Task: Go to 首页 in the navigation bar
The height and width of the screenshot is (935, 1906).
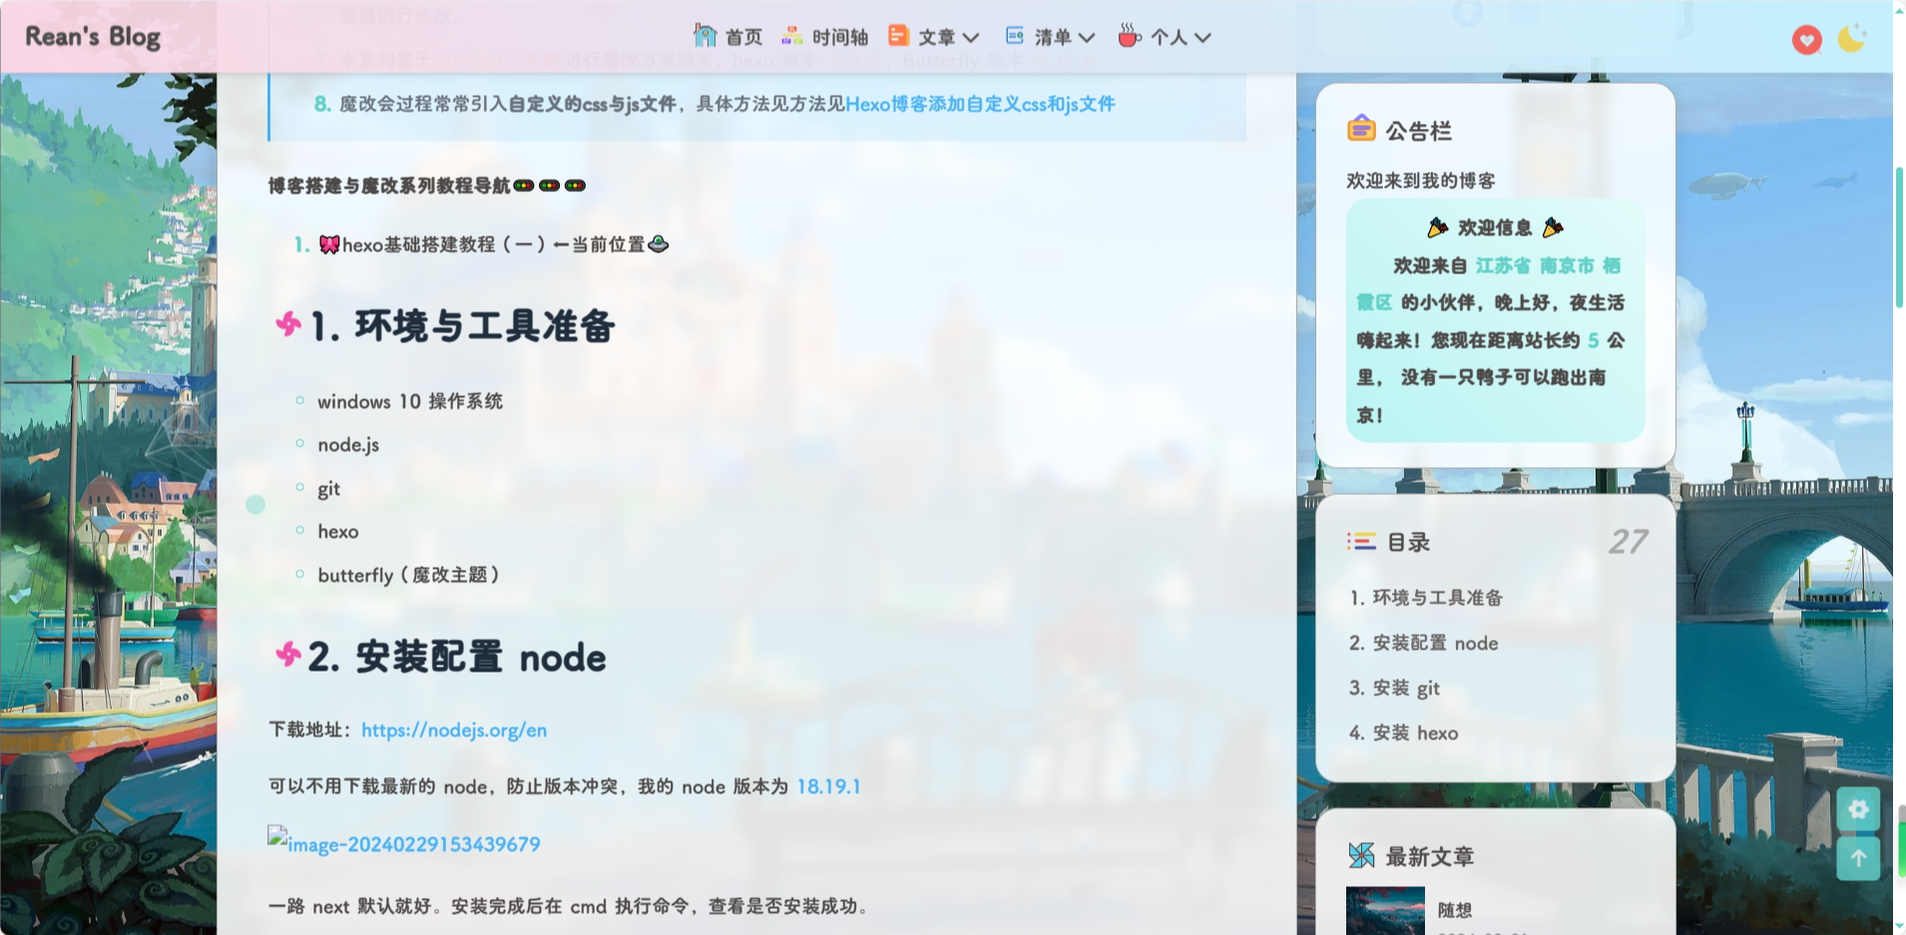Action: coord(741,36)
